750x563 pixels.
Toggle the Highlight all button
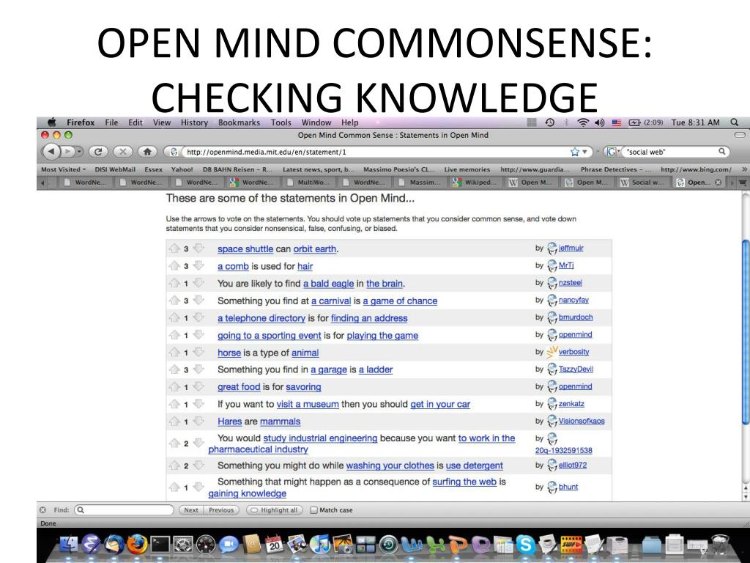[x=275, y=510]
